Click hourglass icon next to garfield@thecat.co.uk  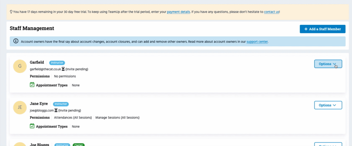(x=63, y=69)
